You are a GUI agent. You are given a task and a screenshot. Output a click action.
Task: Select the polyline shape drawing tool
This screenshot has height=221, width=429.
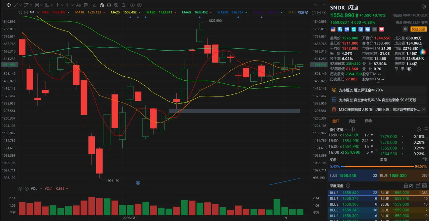26,5
